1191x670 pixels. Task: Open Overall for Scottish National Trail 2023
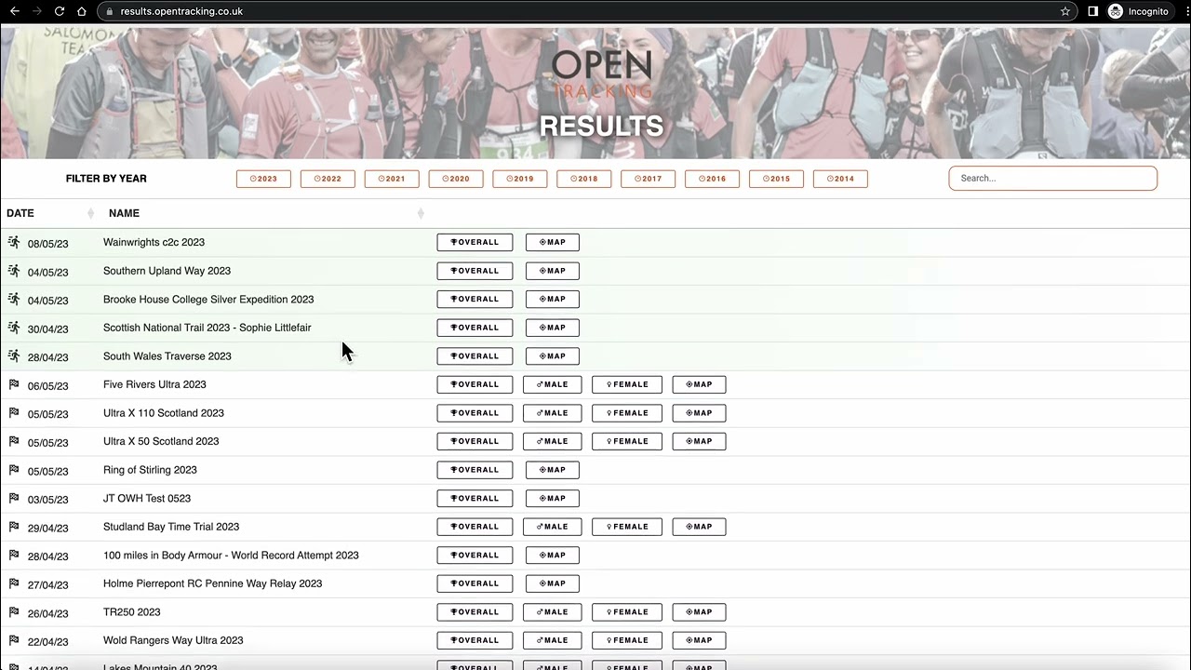475,328
